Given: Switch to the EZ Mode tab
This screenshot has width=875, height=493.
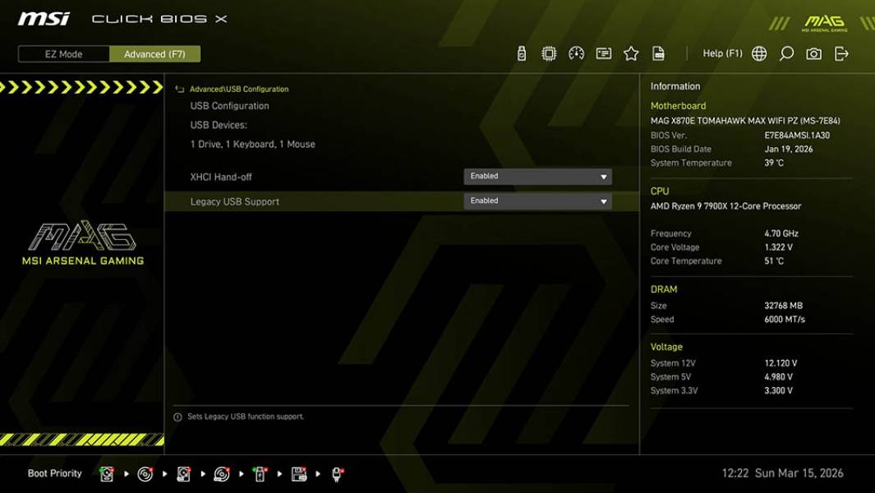Looking at the screenshot, I should [x=62, y=53].
